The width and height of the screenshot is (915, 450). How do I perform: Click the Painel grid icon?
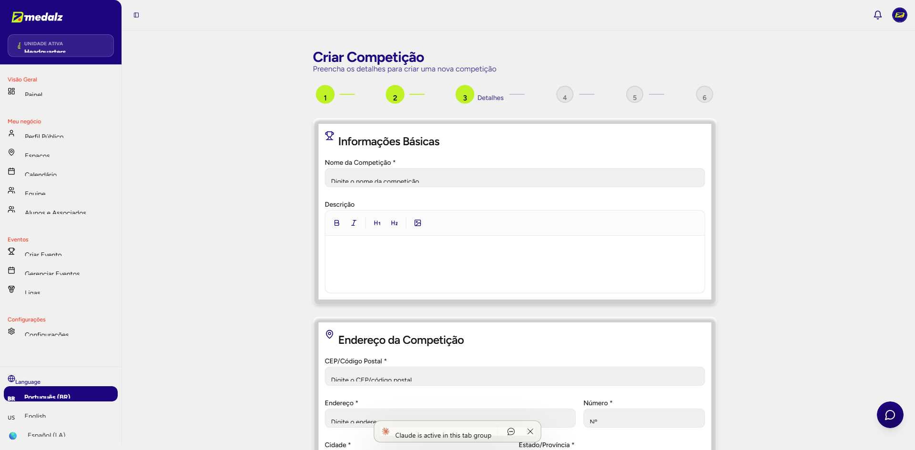[x=11, y=91]
